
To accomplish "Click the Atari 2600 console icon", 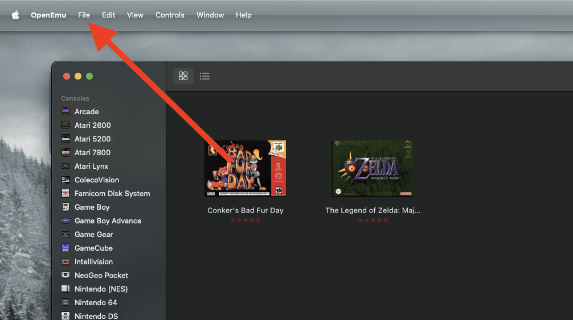I will 66,125.
